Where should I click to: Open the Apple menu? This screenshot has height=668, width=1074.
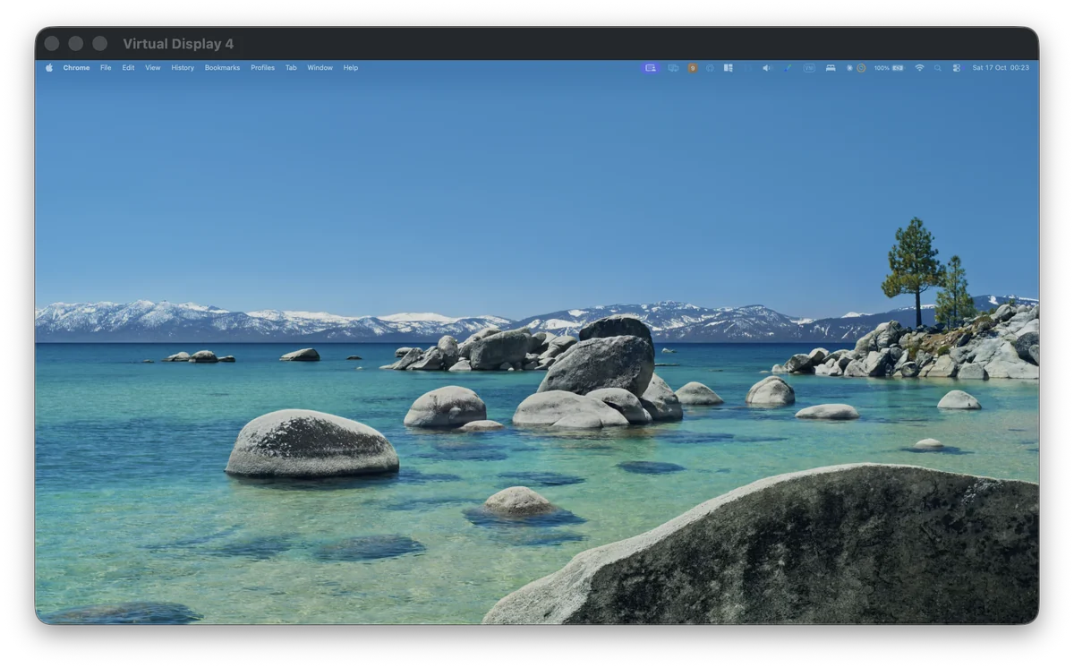[x=49, y=68]
